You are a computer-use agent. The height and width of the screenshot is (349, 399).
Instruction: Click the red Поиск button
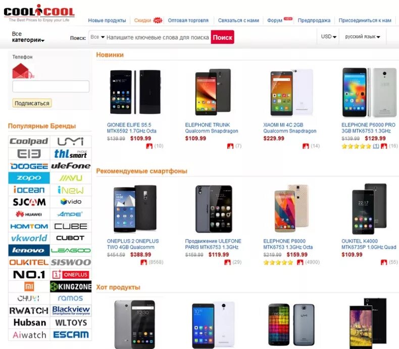[222, 37]
